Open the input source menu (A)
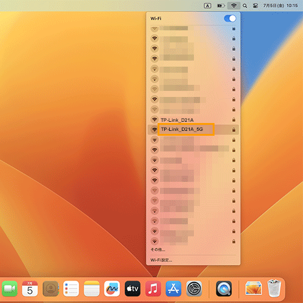Screen dimensions: 303x303 point(207,6)
